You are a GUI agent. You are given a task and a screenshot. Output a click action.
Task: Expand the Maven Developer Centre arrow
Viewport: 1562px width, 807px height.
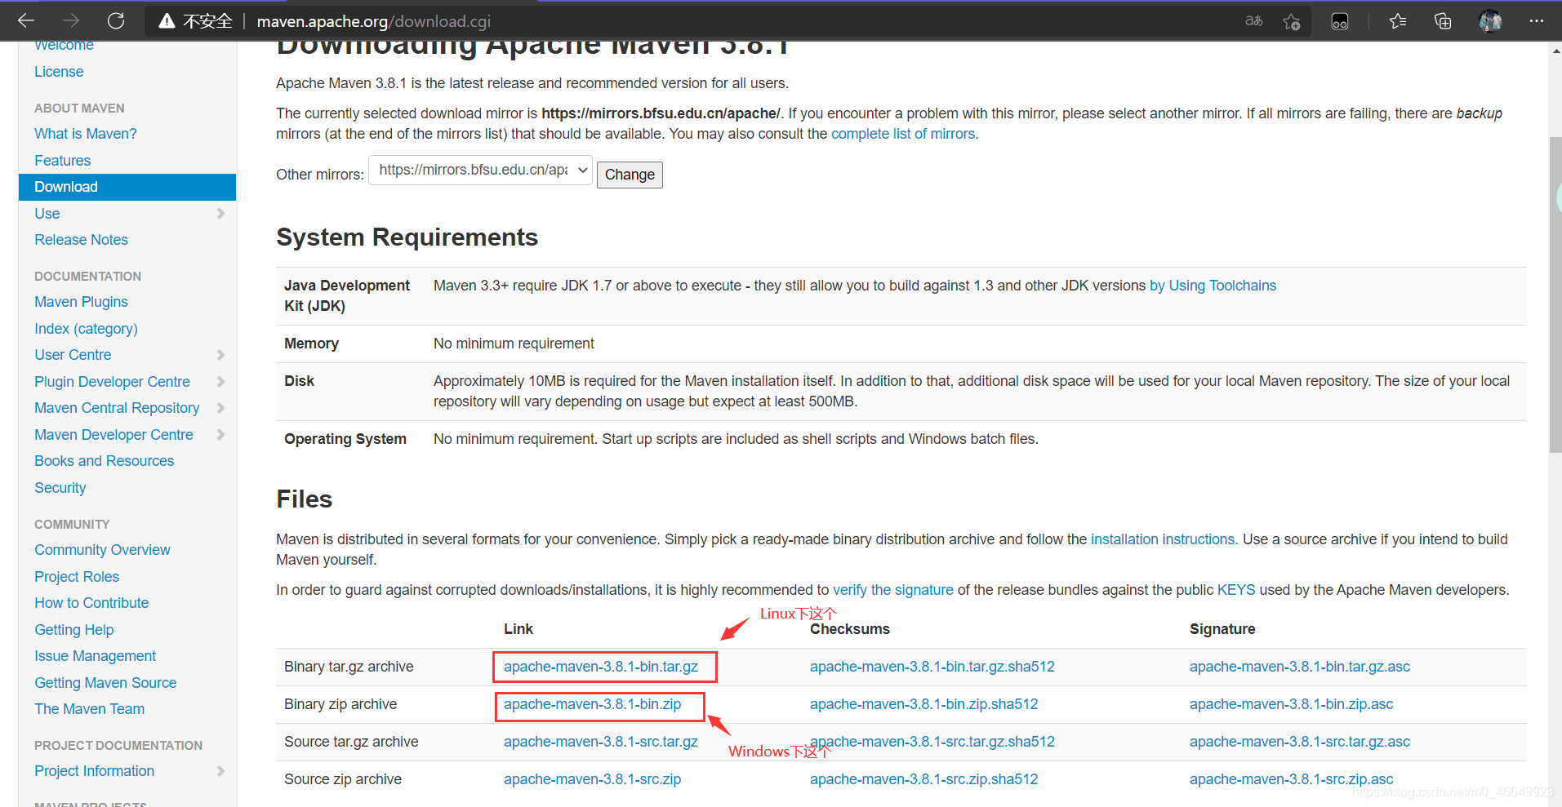(220, 435)
